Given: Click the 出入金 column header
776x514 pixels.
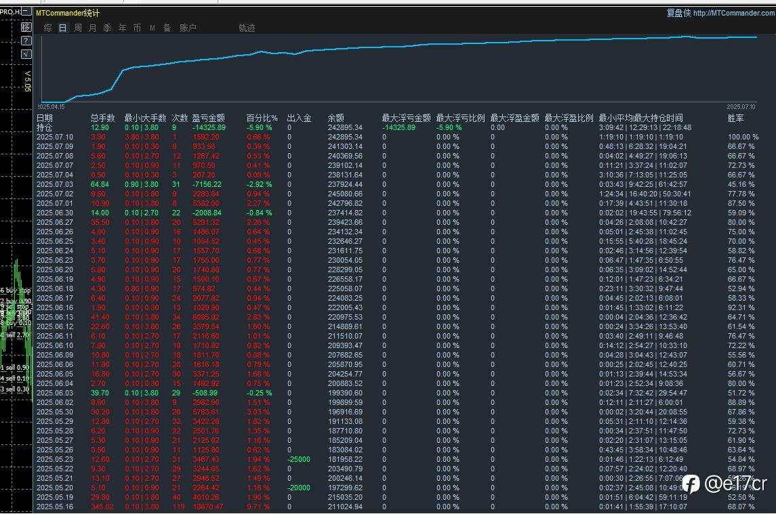Looking at the screenshot, I should 299,118.
